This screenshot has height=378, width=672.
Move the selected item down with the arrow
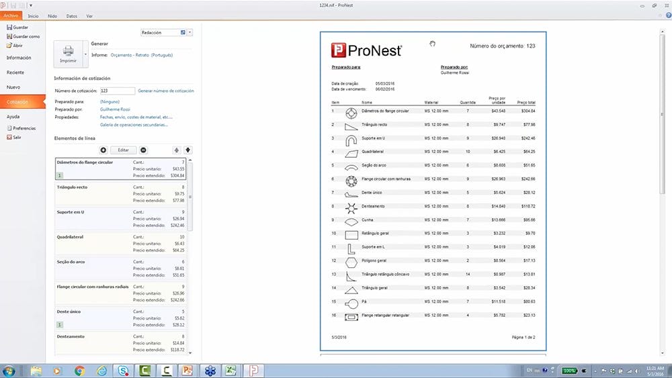click(x=188, y=150)
